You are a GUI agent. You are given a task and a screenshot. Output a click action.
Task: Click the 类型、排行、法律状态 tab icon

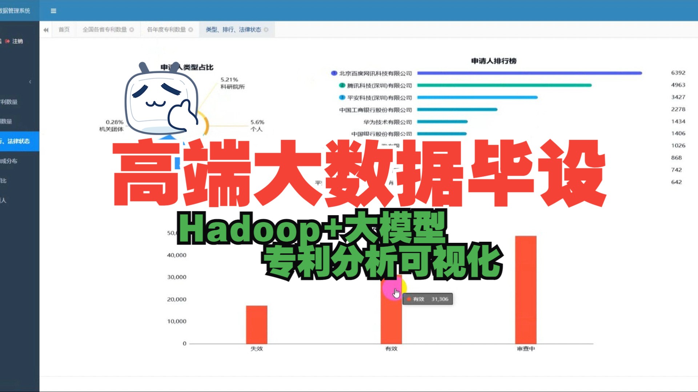tap(266, 30)
